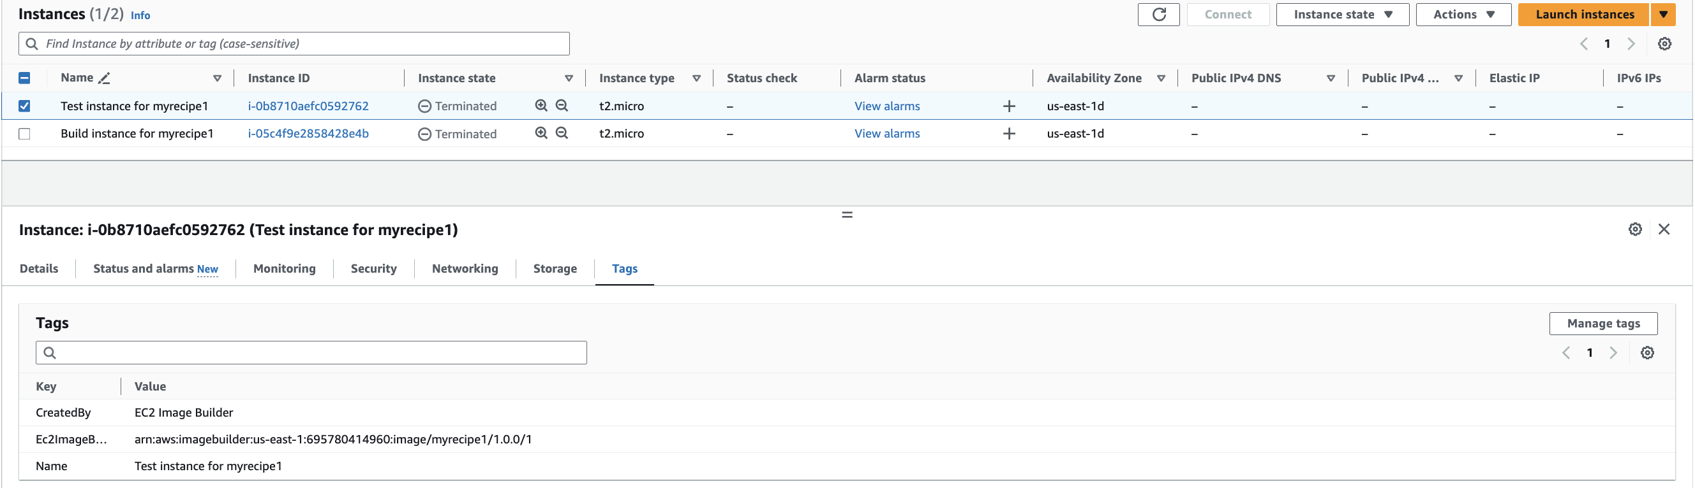
Task: Click the Find Instance search field
Action: click(294, 44)
